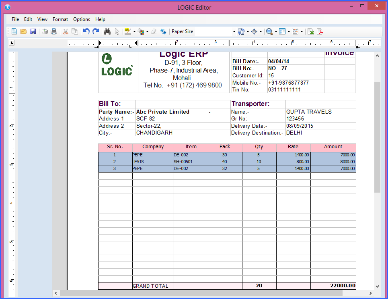The image size is (388, 299).
Task: Click the margins alignment icon
Action: (254, 31)
